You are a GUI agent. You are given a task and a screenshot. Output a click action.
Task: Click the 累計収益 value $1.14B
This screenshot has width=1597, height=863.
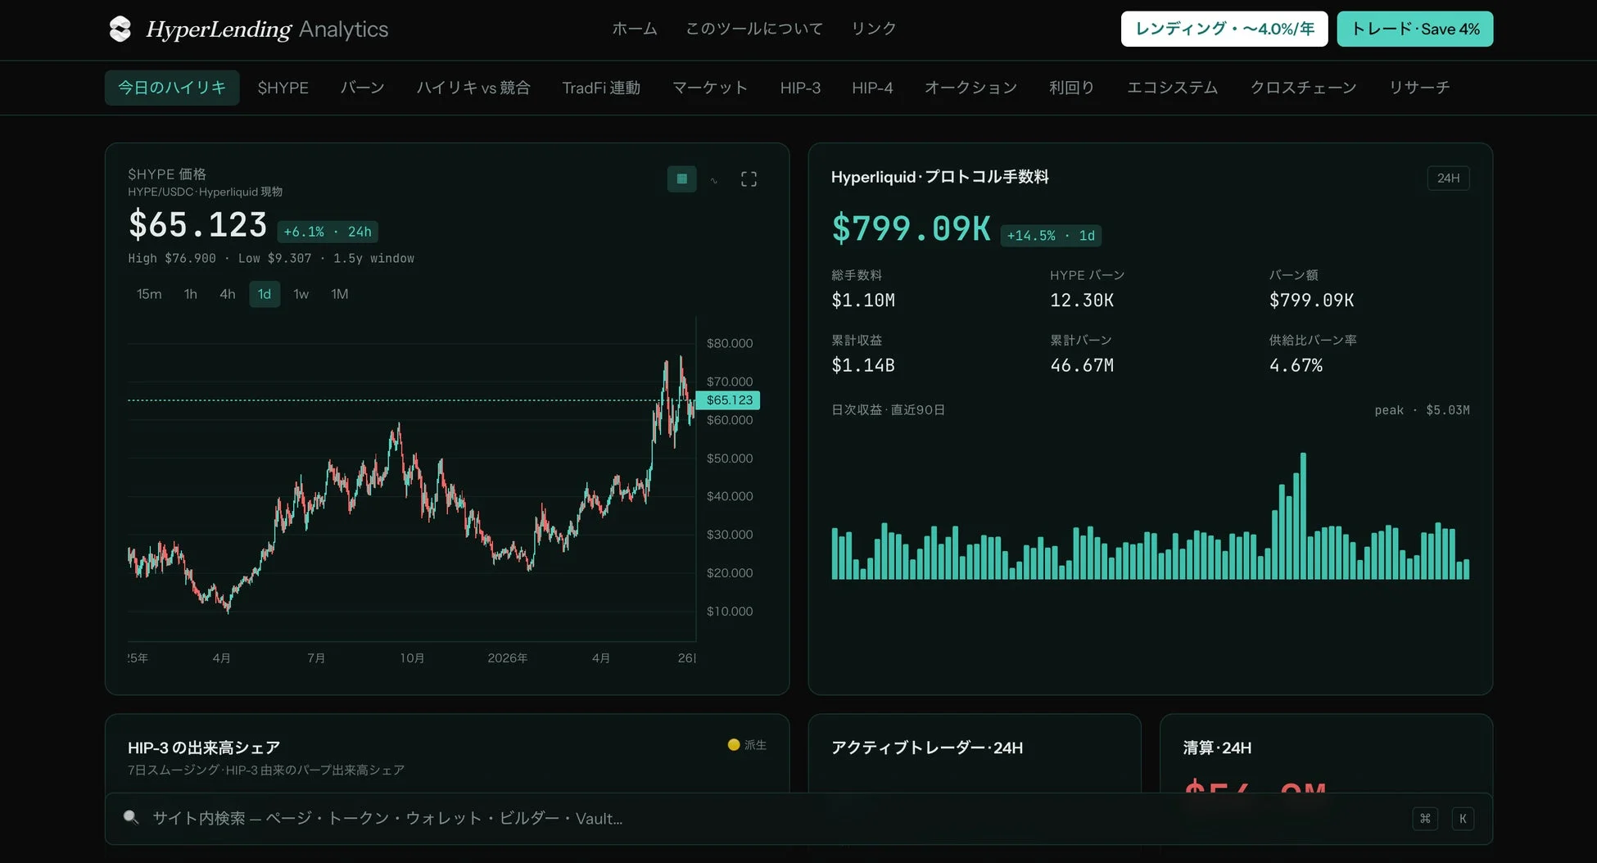(x=863, y=365)
